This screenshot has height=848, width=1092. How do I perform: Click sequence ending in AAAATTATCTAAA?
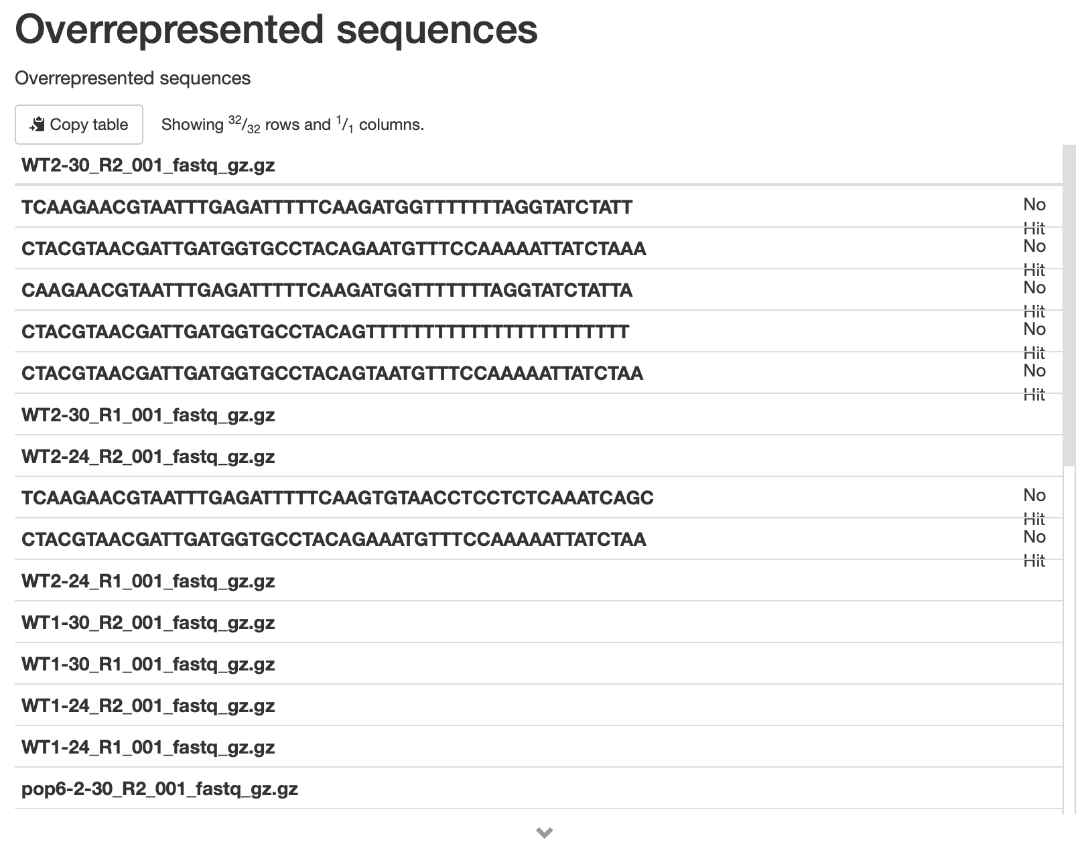(x=334, y=249)
